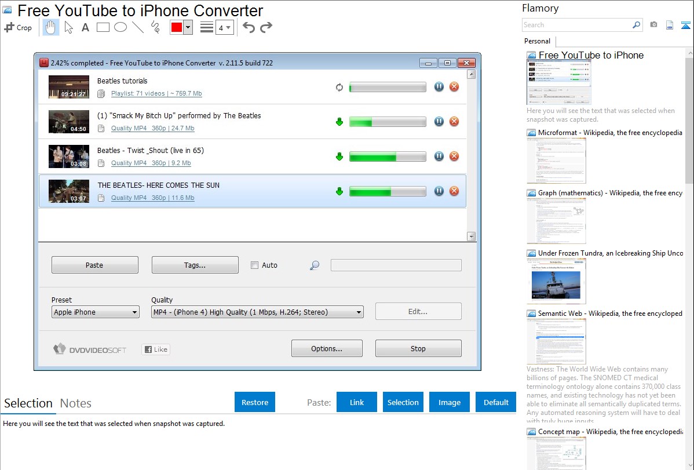Click the Selection paste button
The image size is (694, 470).
(x=403, y=402)
